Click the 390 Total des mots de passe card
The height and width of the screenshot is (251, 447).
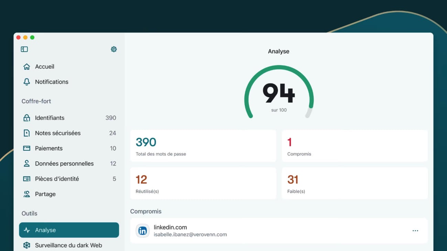[203, 146]
